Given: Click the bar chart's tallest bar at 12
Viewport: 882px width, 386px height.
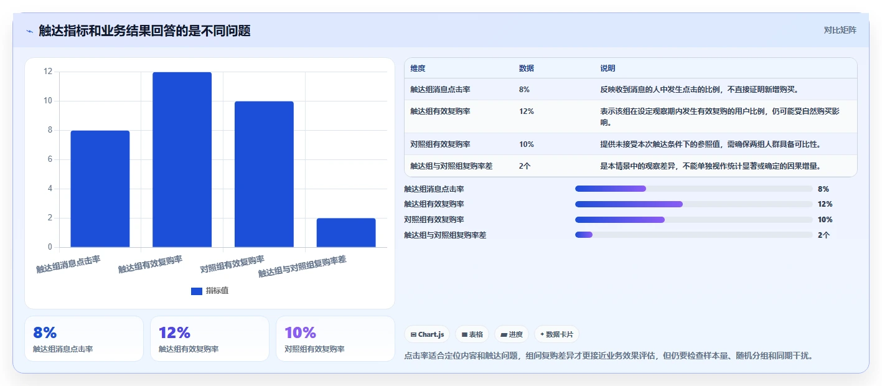Looking at the screenshot, I should pyautogui.click(x=182, y=159).
